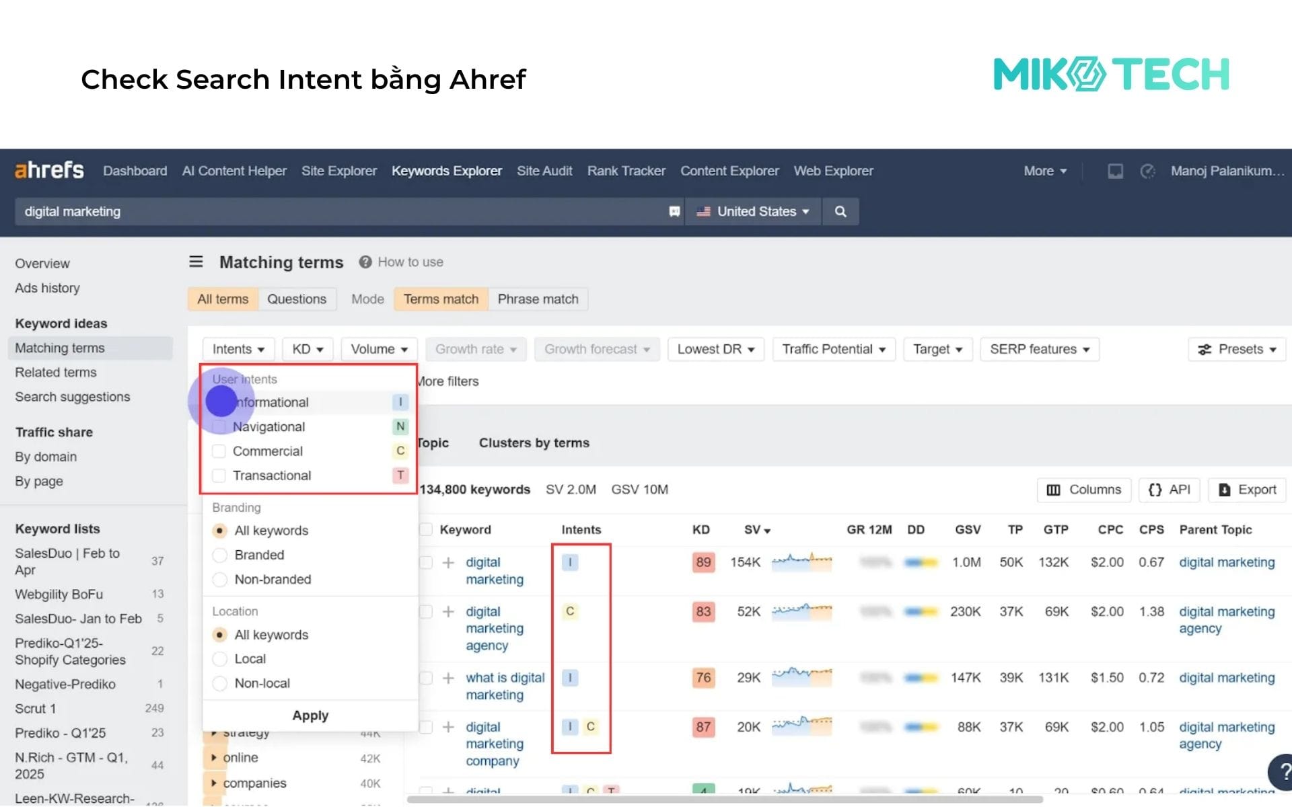Open the digital marketing agency parent topic link
Viewport: 1292px width, 807px height.
[1226, 619]
